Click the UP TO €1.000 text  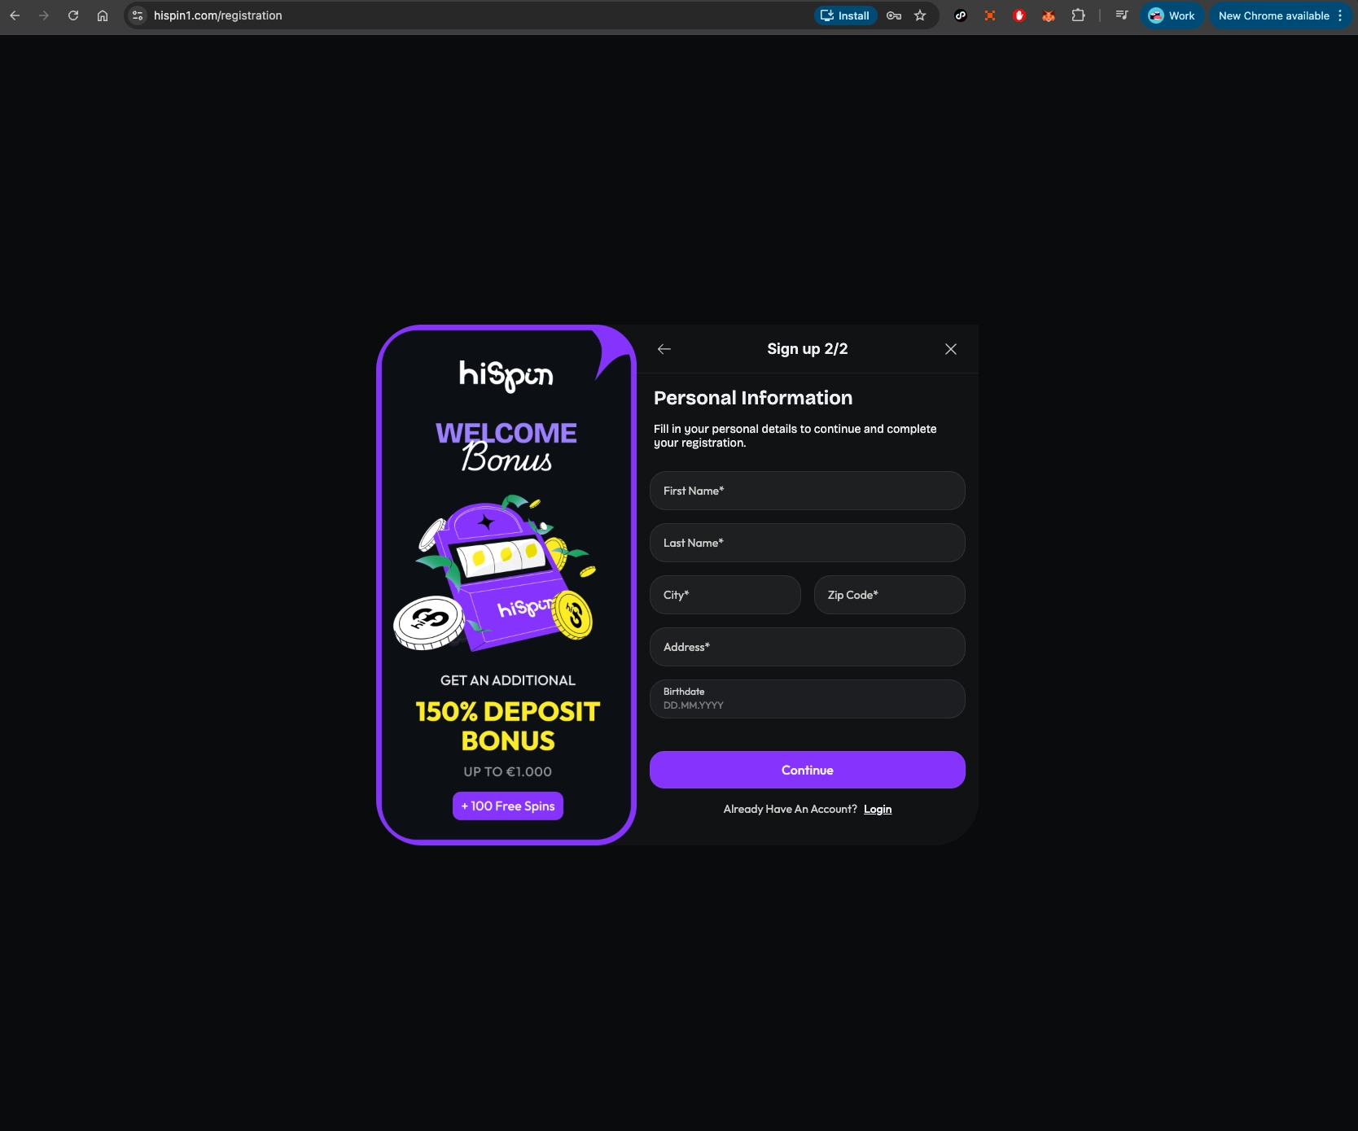coord(508,771)
